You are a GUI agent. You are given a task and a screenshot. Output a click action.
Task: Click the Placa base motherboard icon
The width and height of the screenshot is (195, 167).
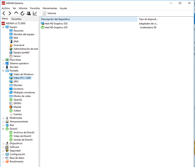click(x=7, y=60)
